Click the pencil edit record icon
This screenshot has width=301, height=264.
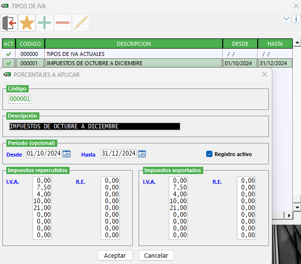pos(81,23)
